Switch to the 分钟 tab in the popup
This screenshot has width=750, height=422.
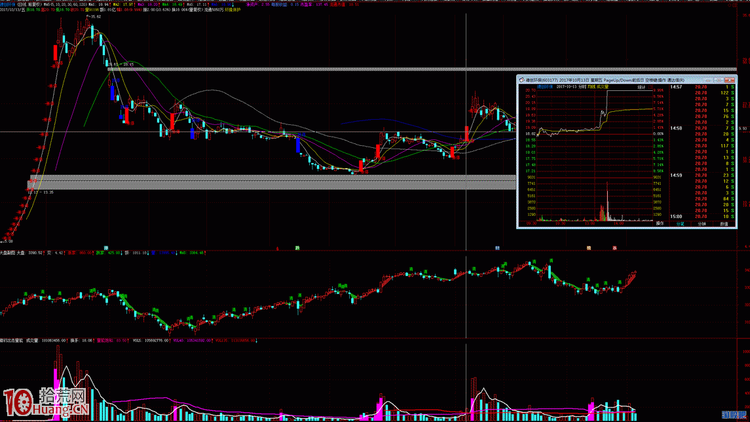[702, 224]
